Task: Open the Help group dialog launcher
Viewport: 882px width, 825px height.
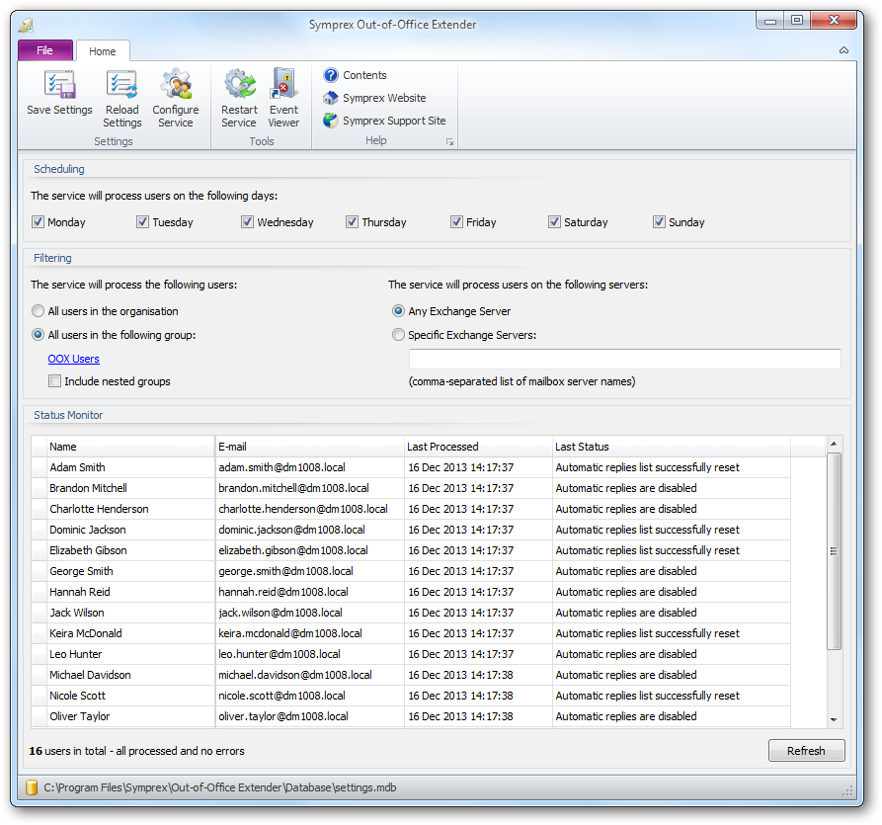Action: [x=449, y=142]
